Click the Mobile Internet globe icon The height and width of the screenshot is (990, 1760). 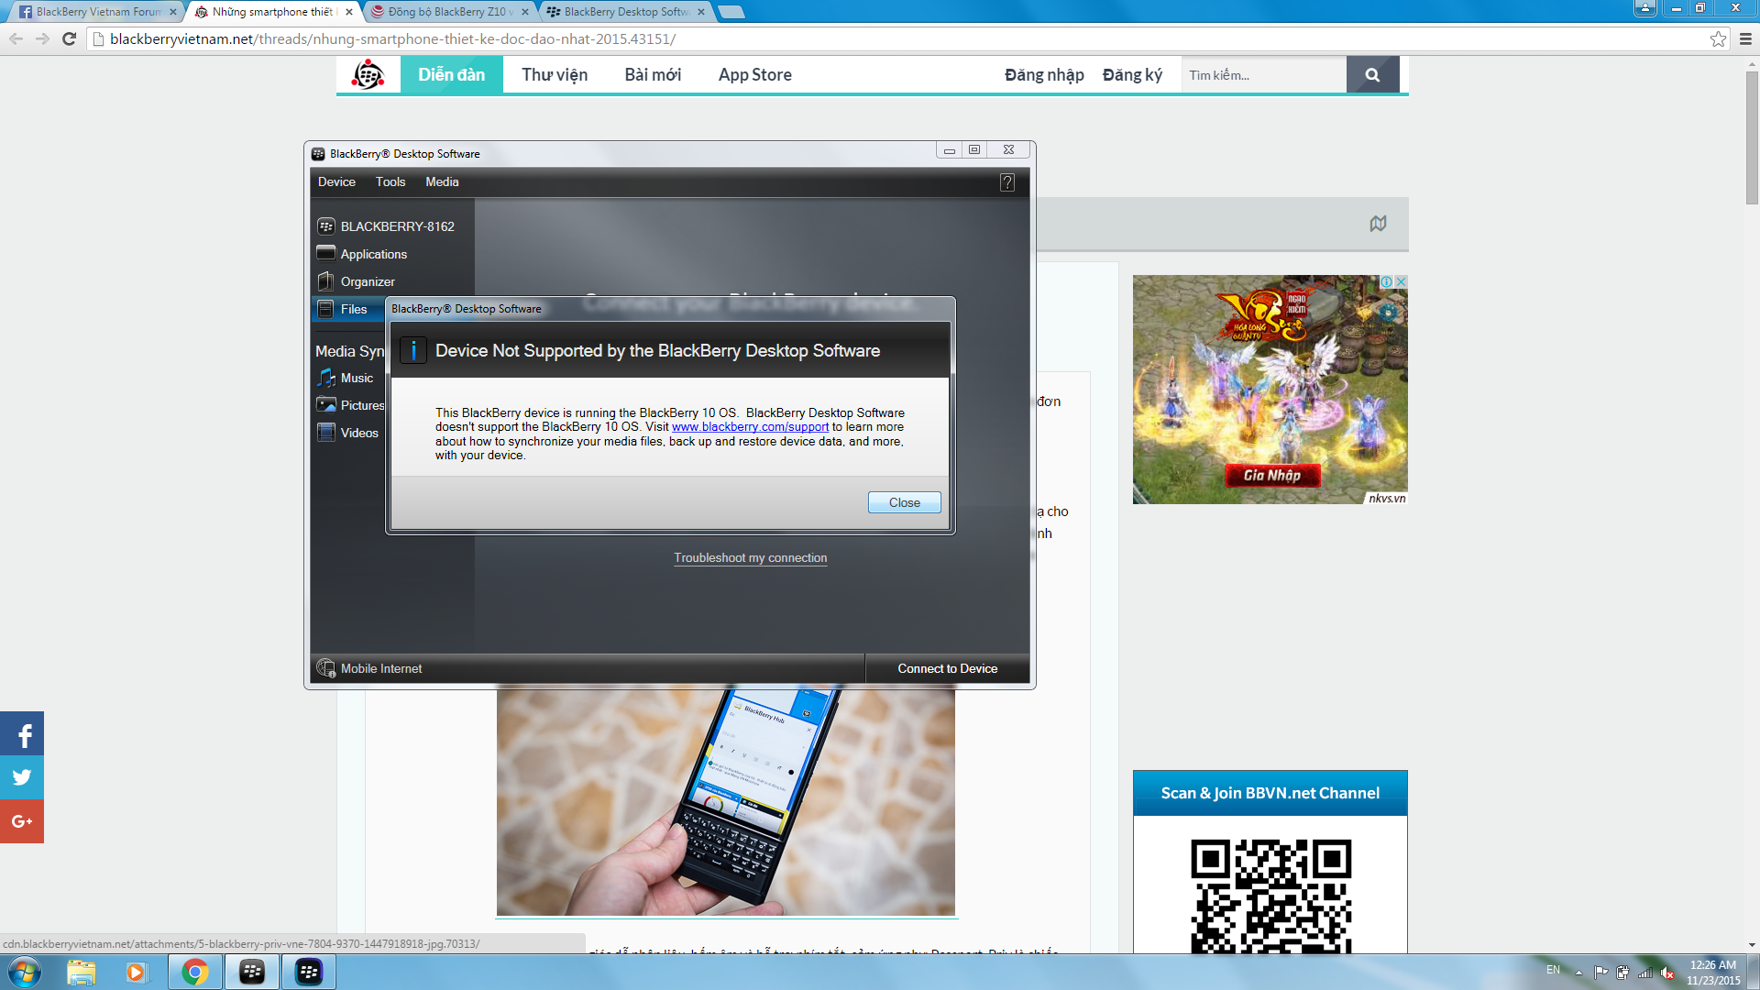[x=325, y=668]
